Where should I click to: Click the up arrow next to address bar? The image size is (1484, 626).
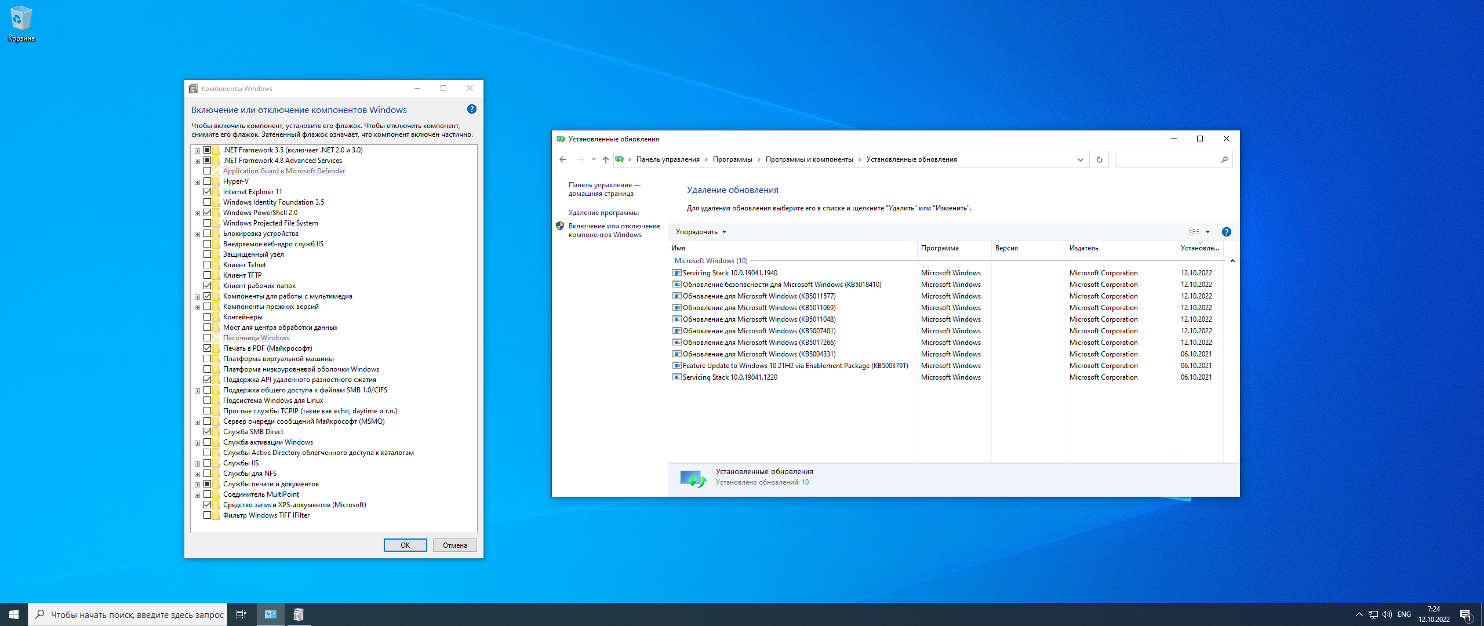pyautogui.click(x=605, y=159)
